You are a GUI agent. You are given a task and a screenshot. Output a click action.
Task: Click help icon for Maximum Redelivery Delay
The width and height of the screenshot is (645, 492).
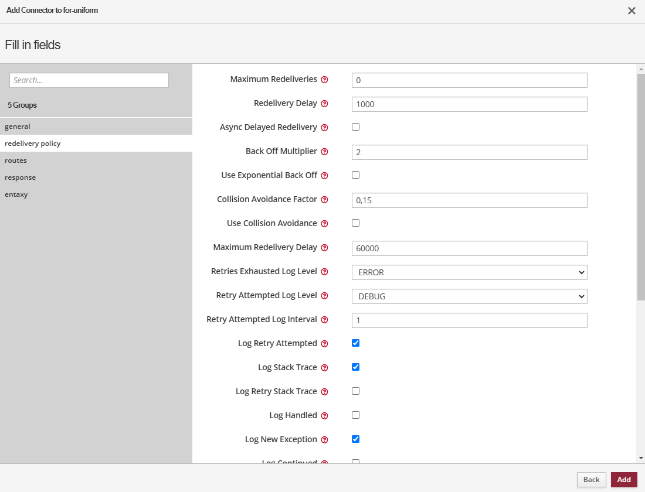click(324, 248)
